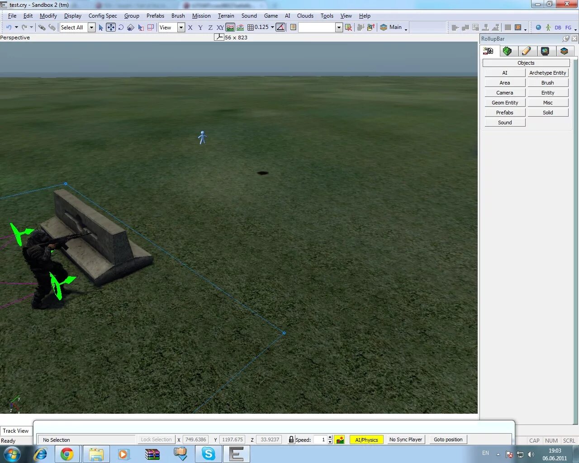Toggle Snap Angle icon

pyautogui.click(x=280, y=28)
